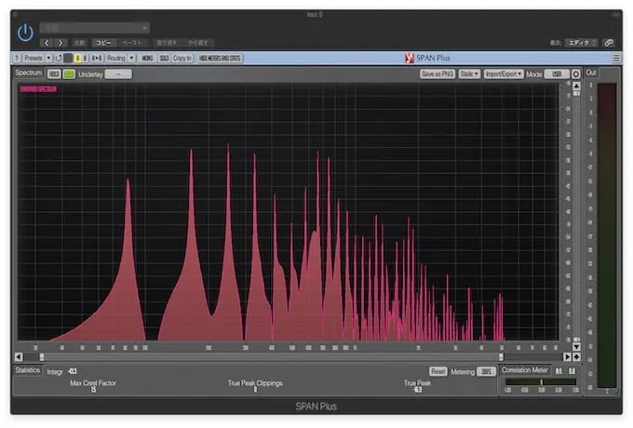
Task: Open the spectrum Mode selector
Action: pos(557,74)
